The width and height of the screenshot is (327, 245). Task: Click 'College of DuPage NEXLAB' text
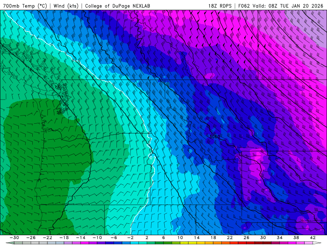point(117,6)
